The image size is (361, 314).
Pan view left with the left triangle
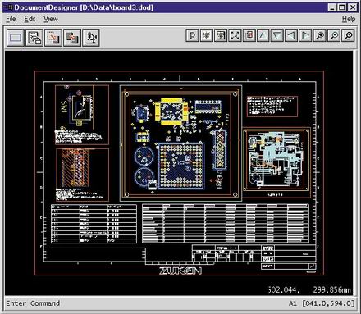coord(291,35)
